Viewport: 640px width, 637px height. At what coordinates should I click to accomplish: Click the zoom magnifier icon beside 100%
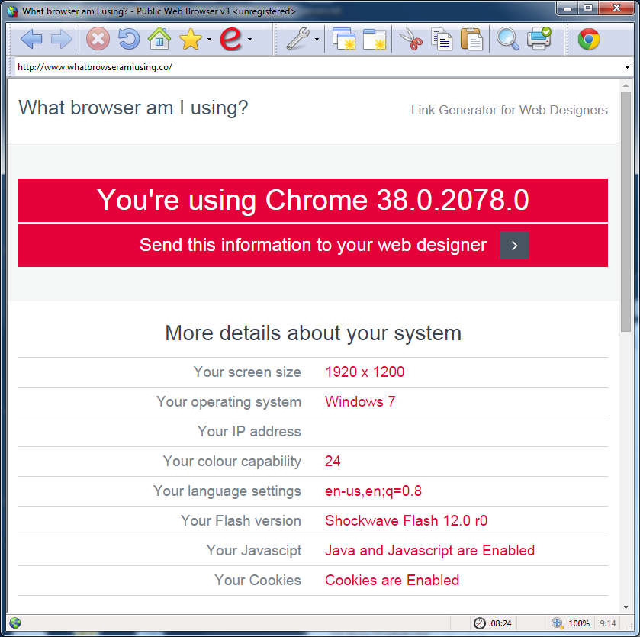(558, 623)
